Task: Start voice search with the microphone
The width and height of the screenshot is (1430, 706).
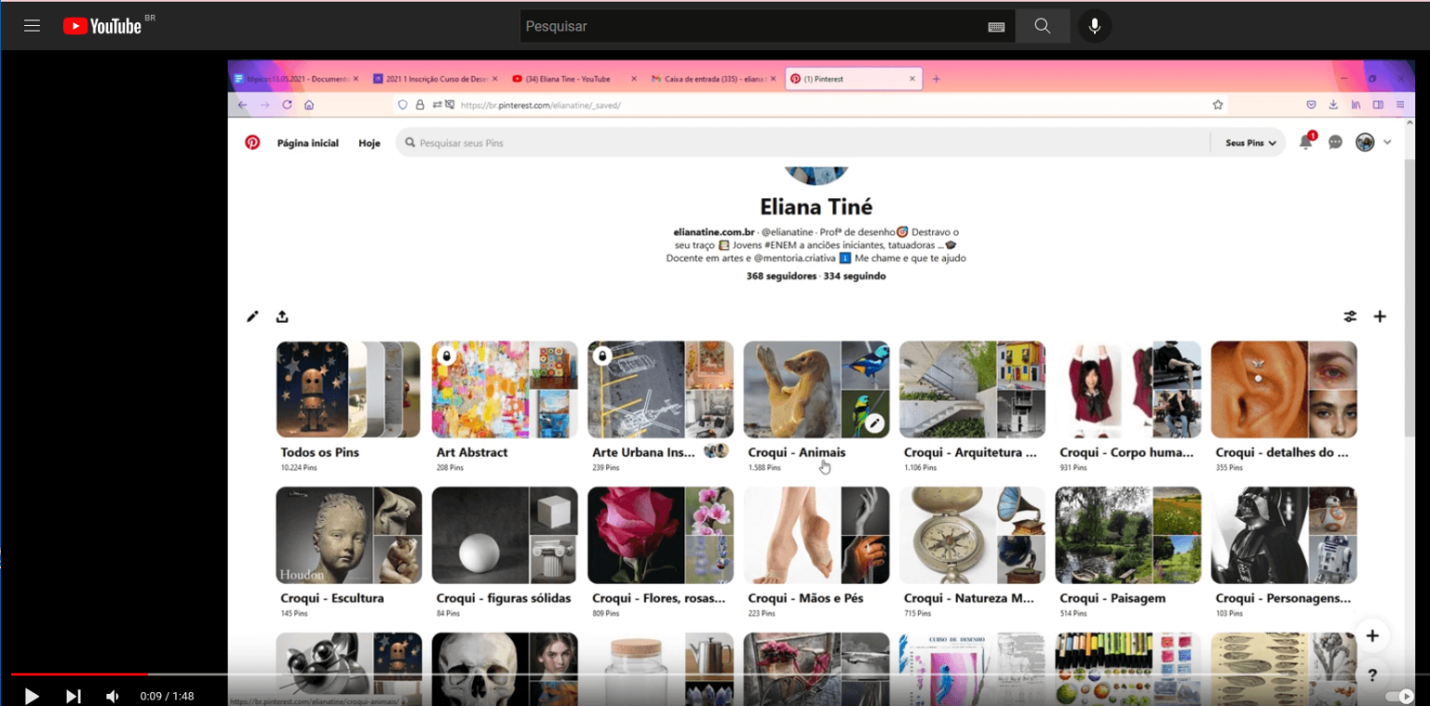Action: [1095, 26]
